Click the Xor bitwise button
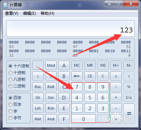 point(51,97)
